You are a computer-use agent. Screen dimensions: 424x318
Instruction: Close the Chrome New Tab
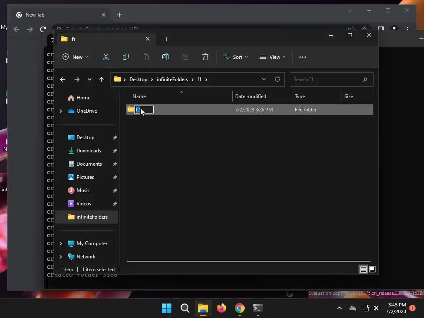103,15
